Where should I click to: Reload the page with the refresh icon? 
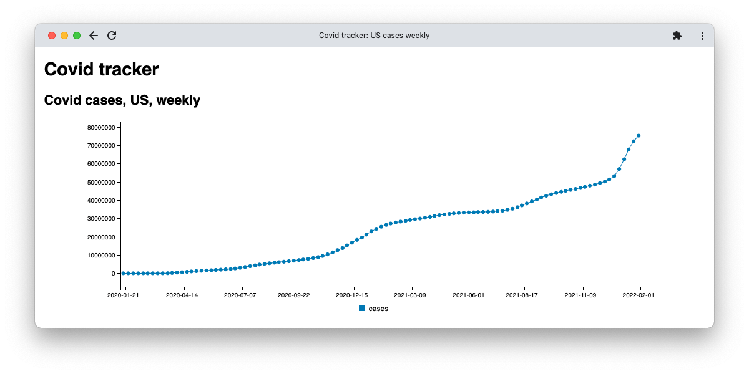pyautogui.click(x=112, y=36)
